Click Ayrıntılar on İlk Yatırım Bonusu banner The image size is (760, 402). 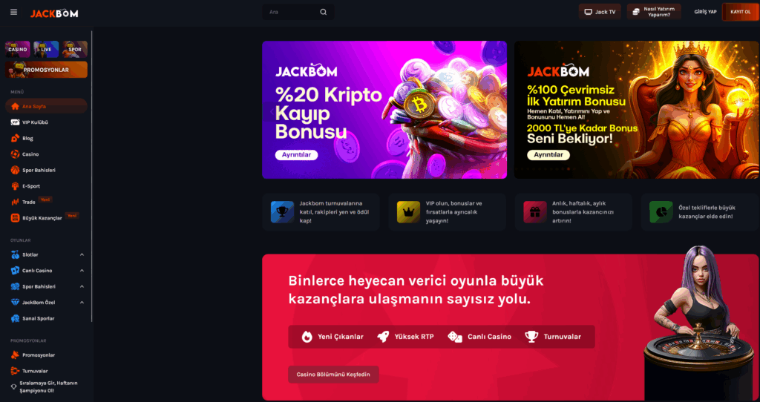[548, 155]
